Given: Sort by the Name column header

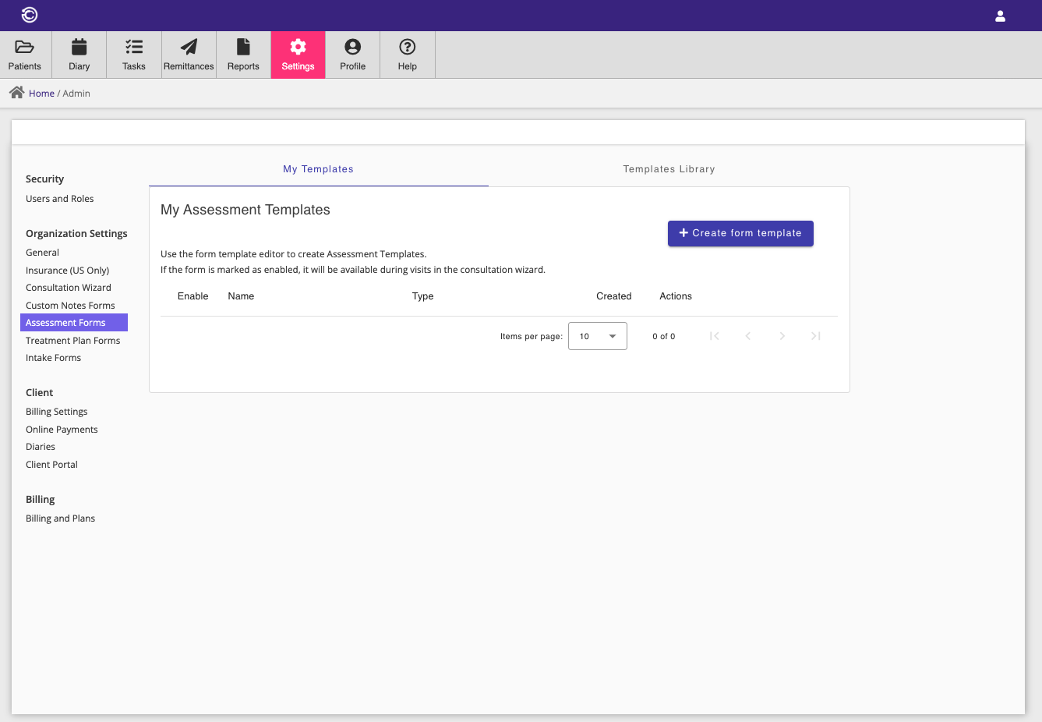Looking at the screenshot, I should (x=241, y=296).
